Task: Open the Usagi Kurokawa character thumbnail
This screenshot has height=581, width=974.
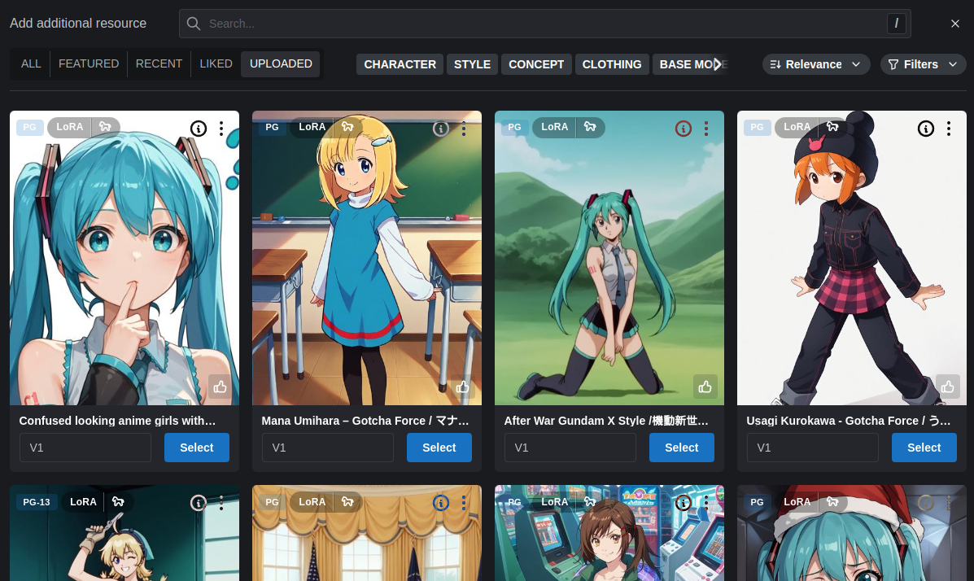Action: point(852,258)
